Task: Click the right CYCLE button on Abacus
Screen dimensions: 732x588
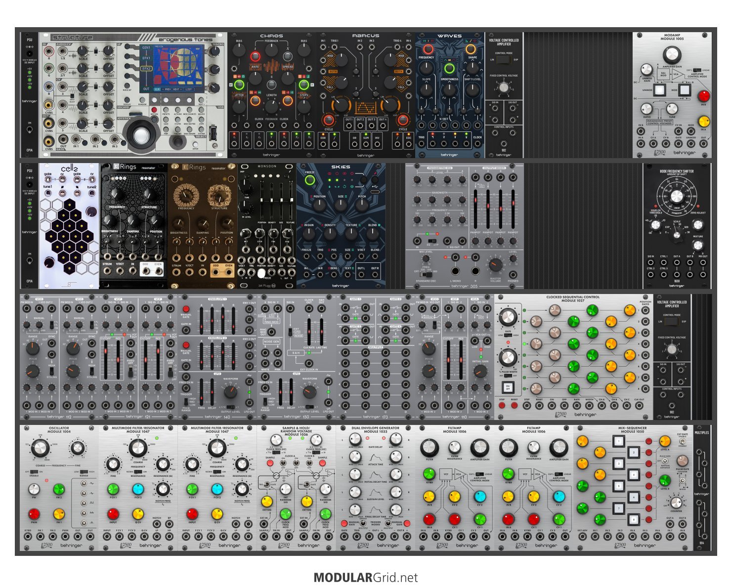Action: coord(403,120)
